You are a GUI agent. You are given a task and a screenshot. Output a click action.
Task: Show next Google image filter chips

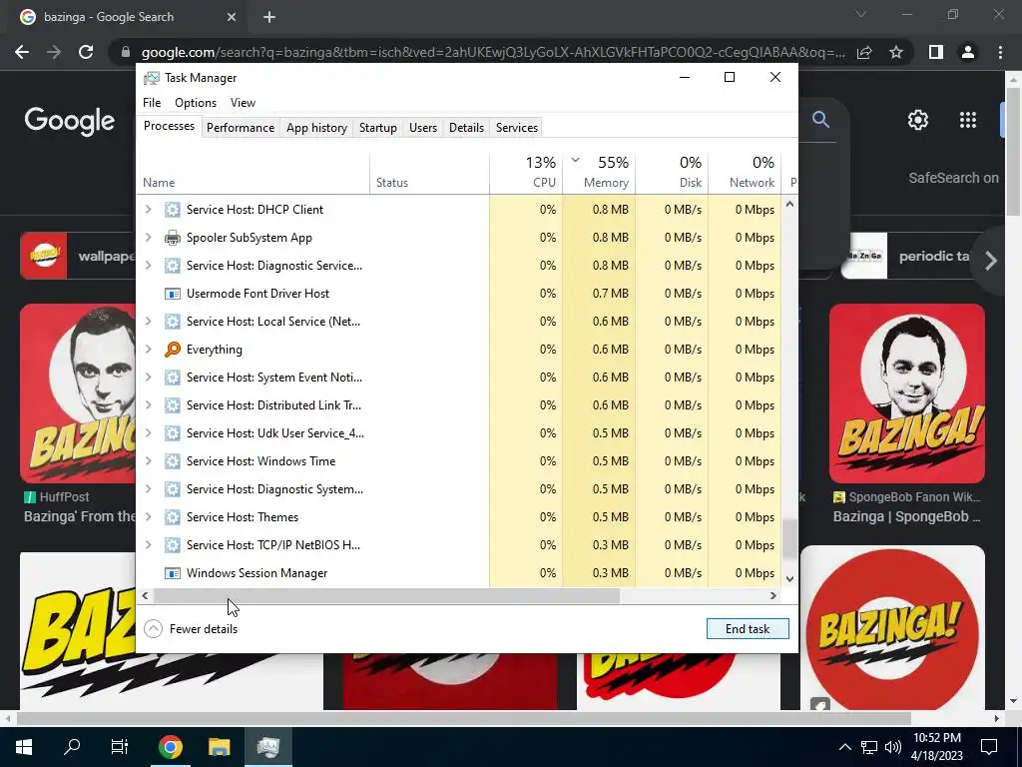click(x=991, y=261)
